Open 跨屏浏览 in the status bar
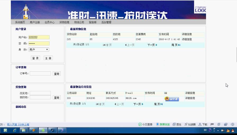 pyautogui.click(x=163, y=124)
